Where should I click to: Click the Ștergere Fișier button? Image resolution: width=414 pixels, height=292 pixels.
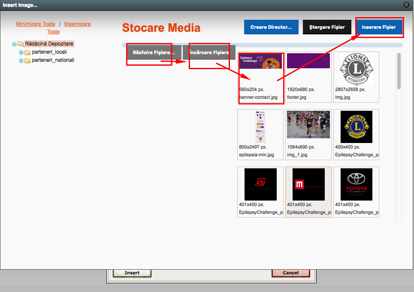tap(327, 27)
